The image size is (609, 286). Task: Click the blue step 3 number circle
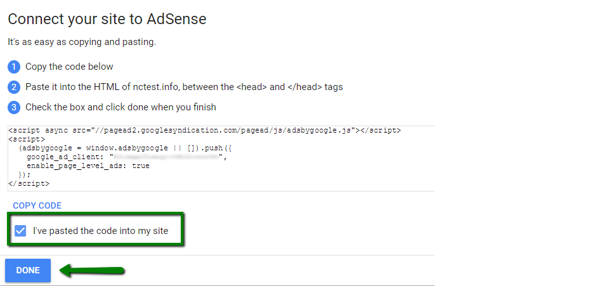13,108
